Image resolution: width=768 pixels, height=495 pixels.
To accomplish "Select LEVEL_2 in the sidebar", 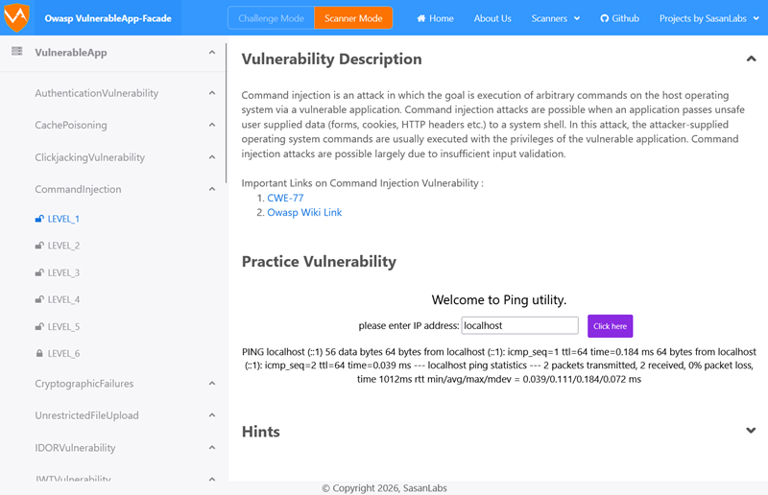I will [63, 246].
